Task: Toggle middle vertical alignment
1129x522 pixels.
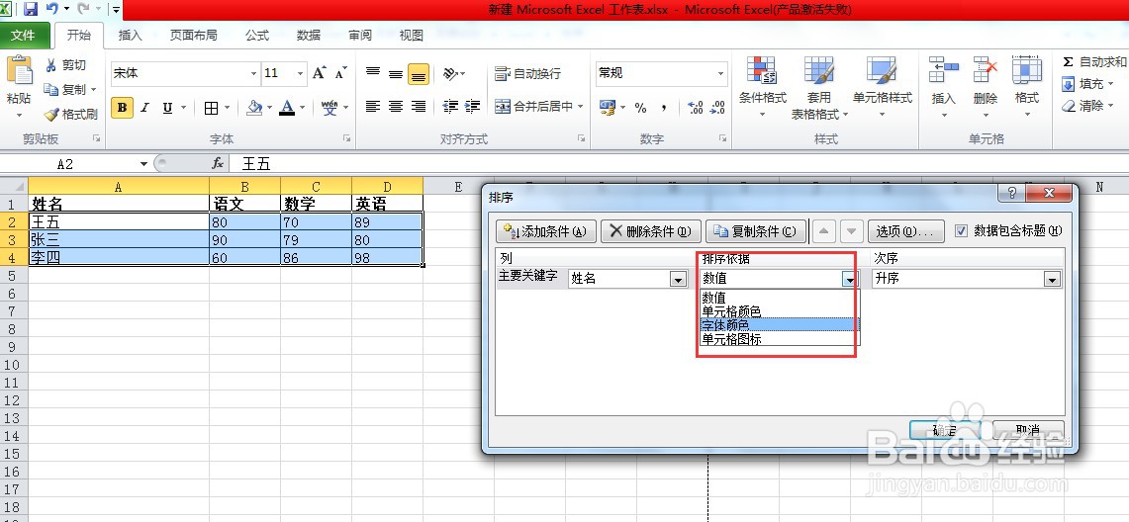Action: pyautogui.click(x=395, y=73)
